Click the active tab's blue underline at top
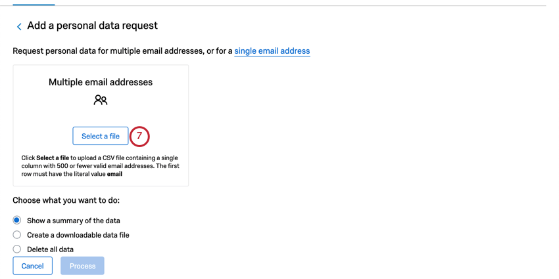559x279 pixels. click(34, 5)
